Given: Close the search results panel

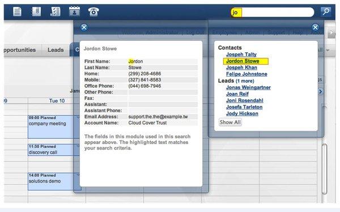Looking at the screenshot, I should tap(315, 27).
